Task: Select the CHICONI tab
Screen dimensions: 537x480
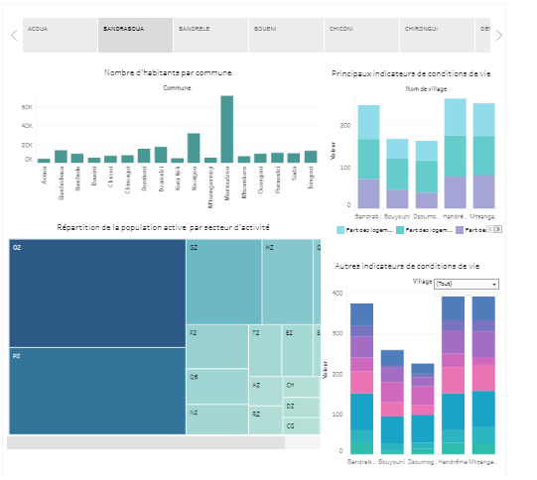Action: (361, 36)
